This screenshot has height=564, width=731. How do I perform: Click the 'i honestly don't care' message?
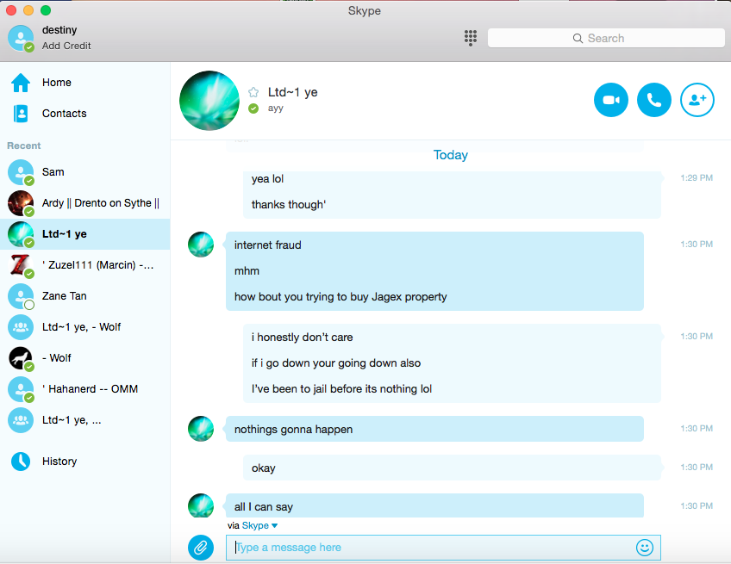302,338
